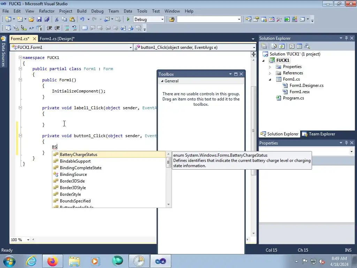Screen dimensions: 357x268
Task: Open the Tools menu
Action: (142, 11)
